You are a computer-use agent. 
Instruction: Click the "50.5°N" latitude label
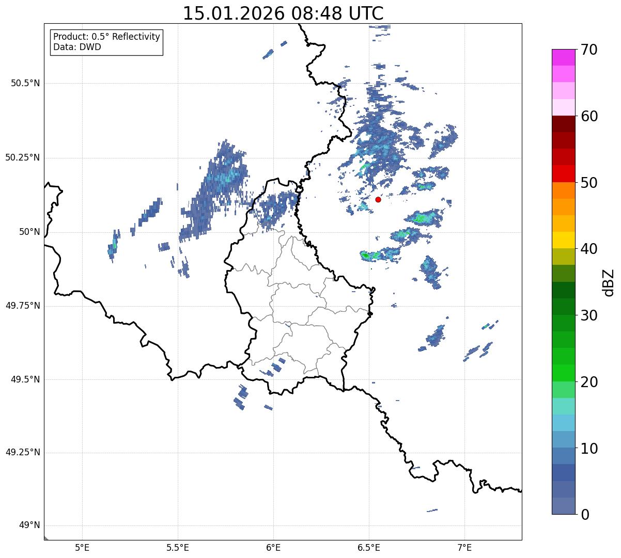25,83
